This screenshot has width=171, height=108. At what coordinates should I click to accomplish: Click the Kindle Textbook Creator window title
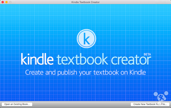pos(85,2)
